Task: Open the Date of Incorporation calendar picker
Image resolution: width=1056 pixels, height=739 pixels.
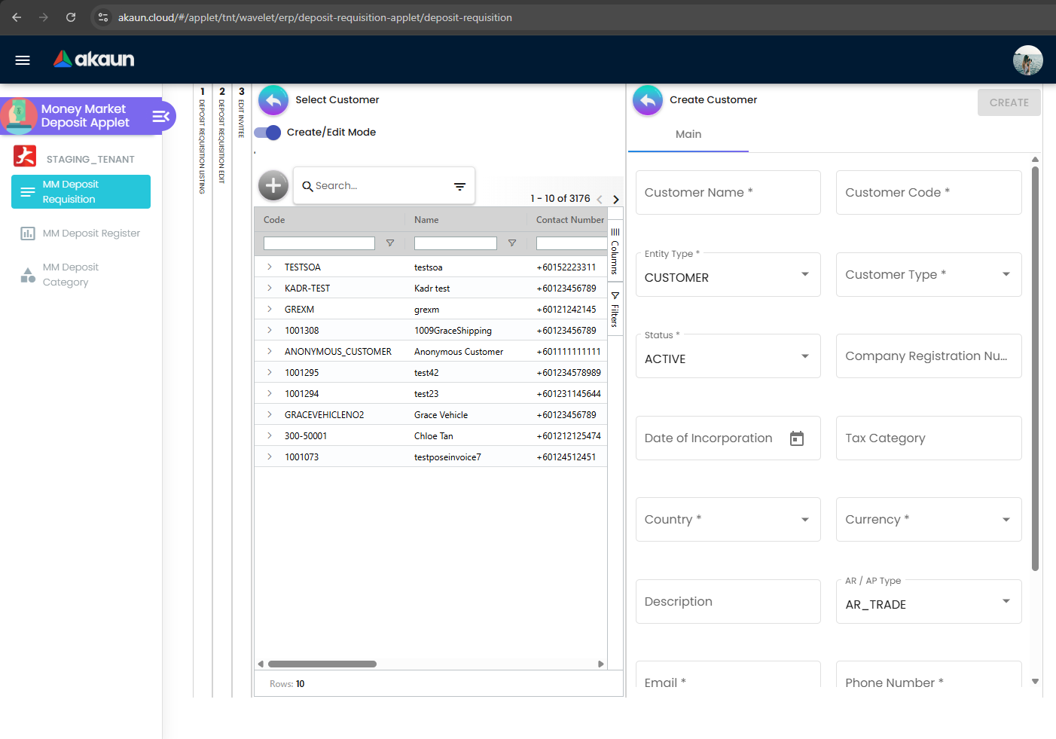Action: pyautogui.click(x=797, y=438)
